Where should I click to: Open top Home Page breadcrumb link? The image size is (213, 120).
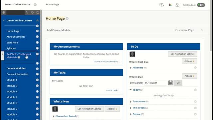click(x=52, y=4)
